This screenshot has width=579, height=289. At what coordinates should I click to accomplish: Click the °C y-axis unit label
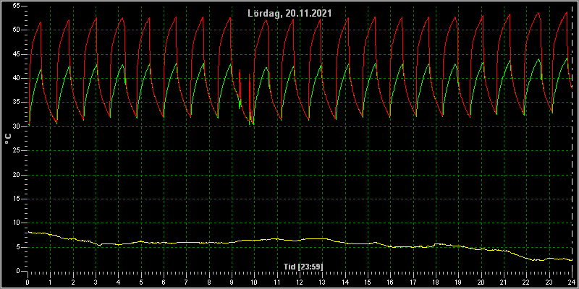(x=8, y=139)
